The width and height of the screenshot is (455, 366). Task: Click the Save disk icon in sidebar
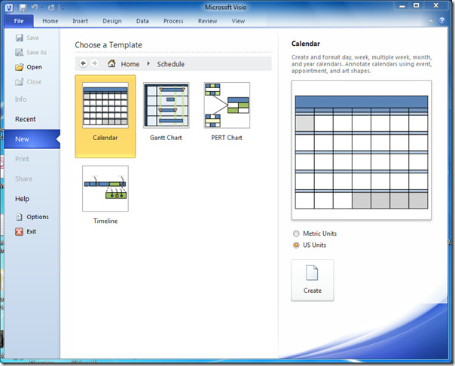coord(19,38)
